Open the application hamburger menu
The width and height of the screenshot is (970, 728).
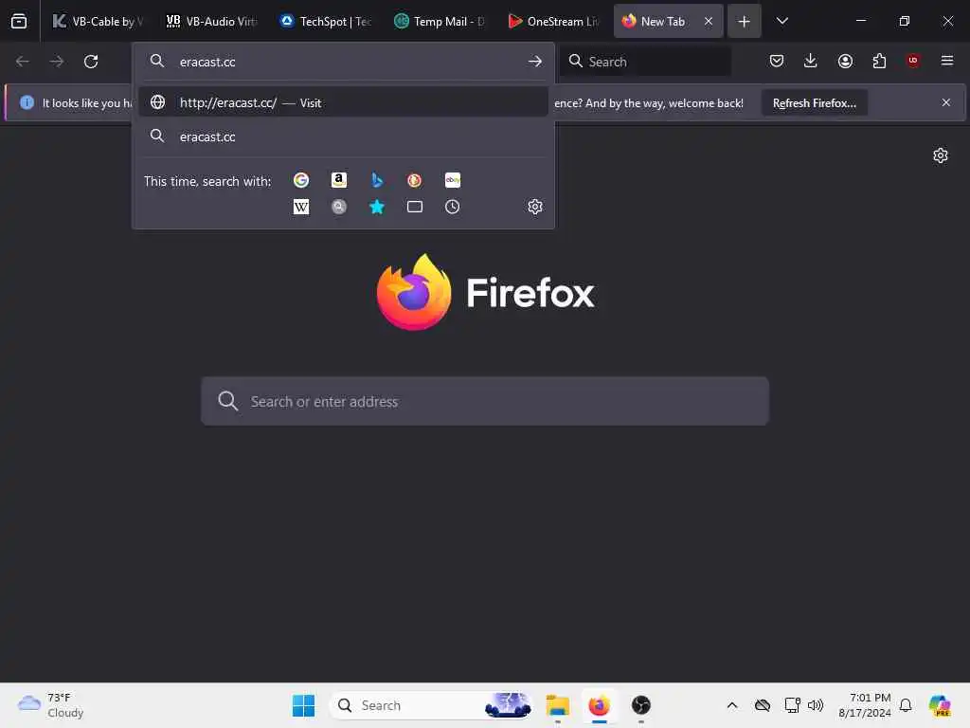(947, 61)
